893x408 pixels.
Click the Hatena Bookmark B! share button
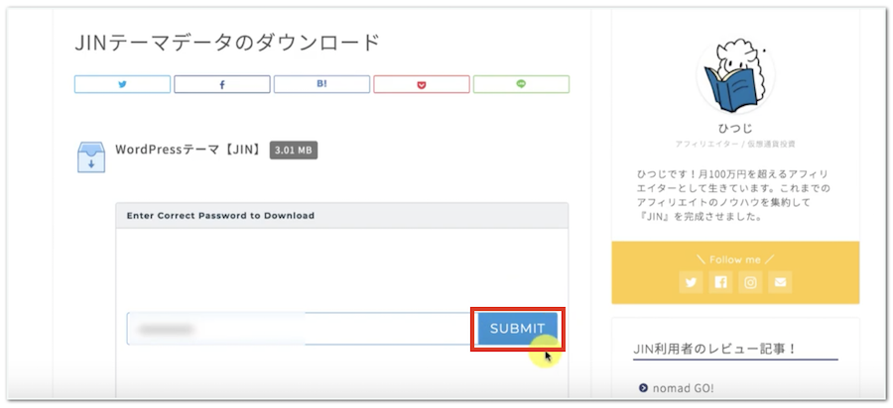[x=321, y=84]
